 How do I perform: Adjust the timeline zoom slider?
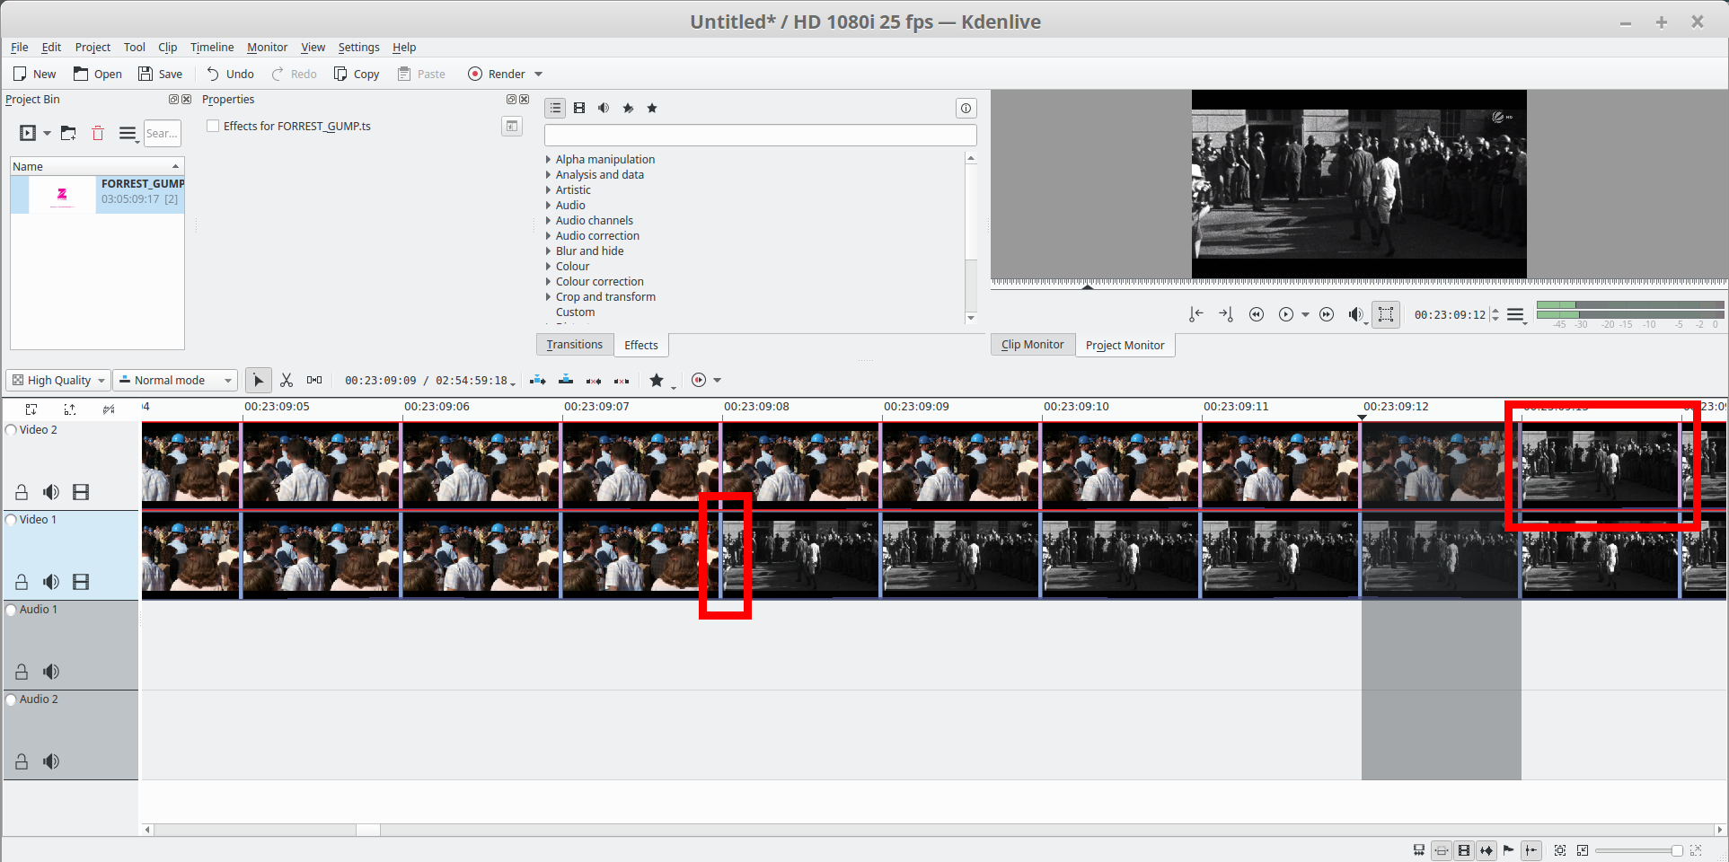click(x=1639, y=850)
